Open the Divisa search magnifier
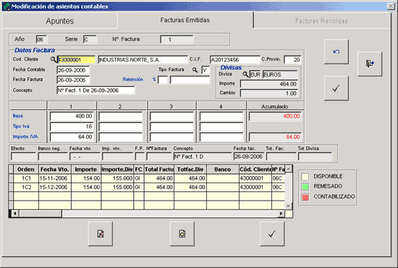Screen dimensions: 398x268 pos(245,74)
